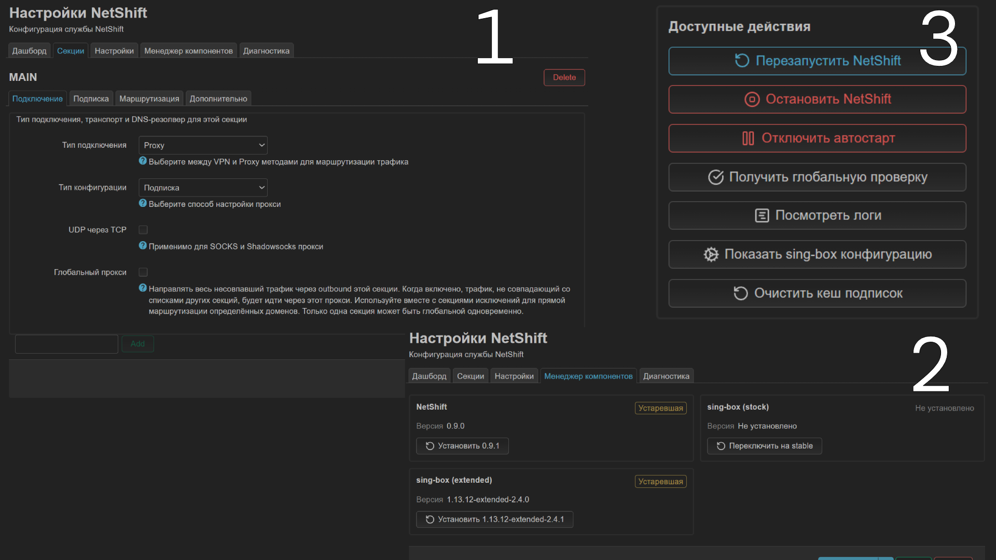
Task: Click the Add button for new section
Action: tap(137, 344)
